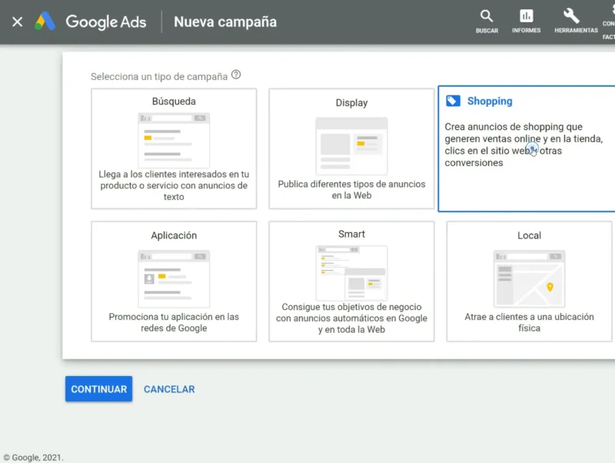Viewport: 615px width, 463px height.
Task: Close the new campaign dialog with X
Action: [x=17, y=22]
